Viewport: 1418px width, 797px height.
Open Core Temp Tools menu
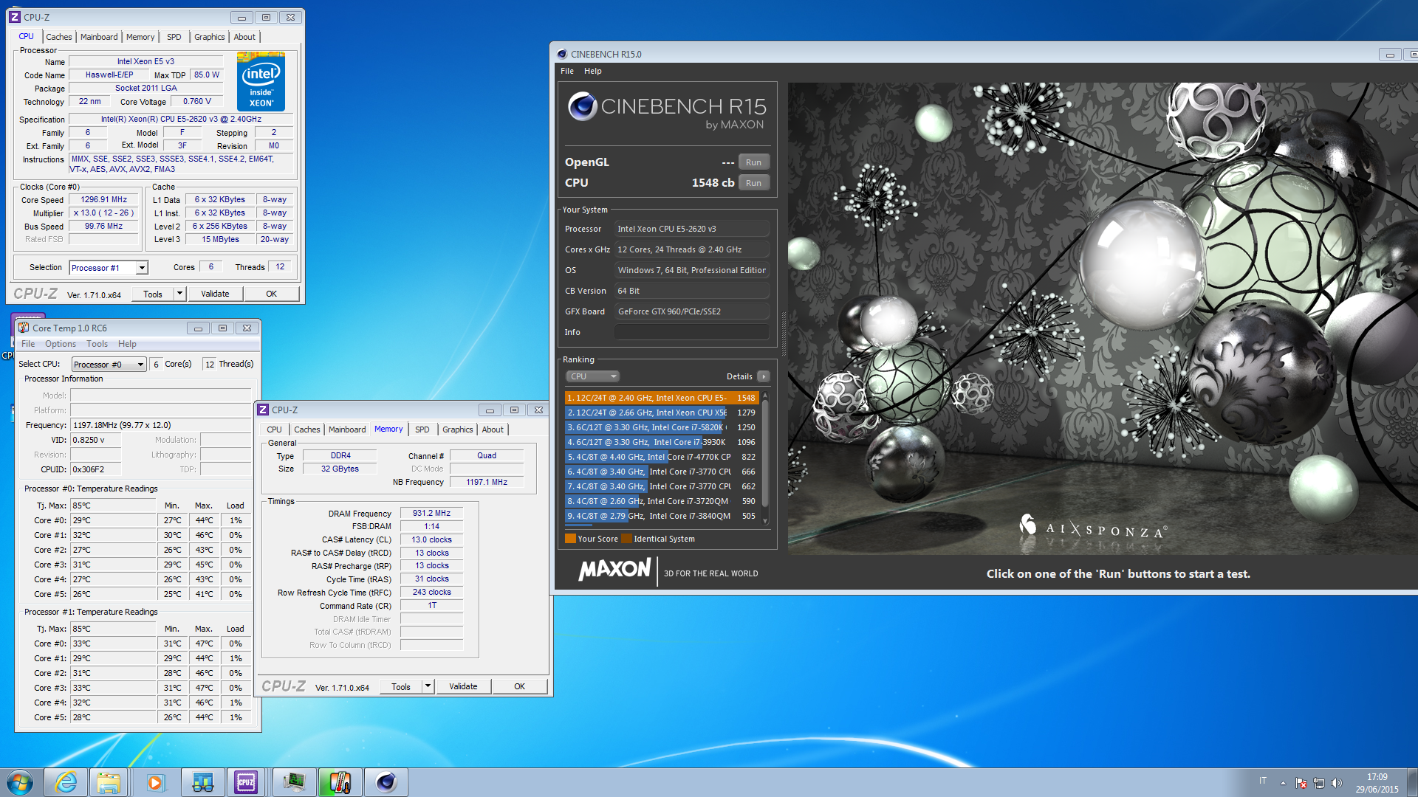[97, 344]
